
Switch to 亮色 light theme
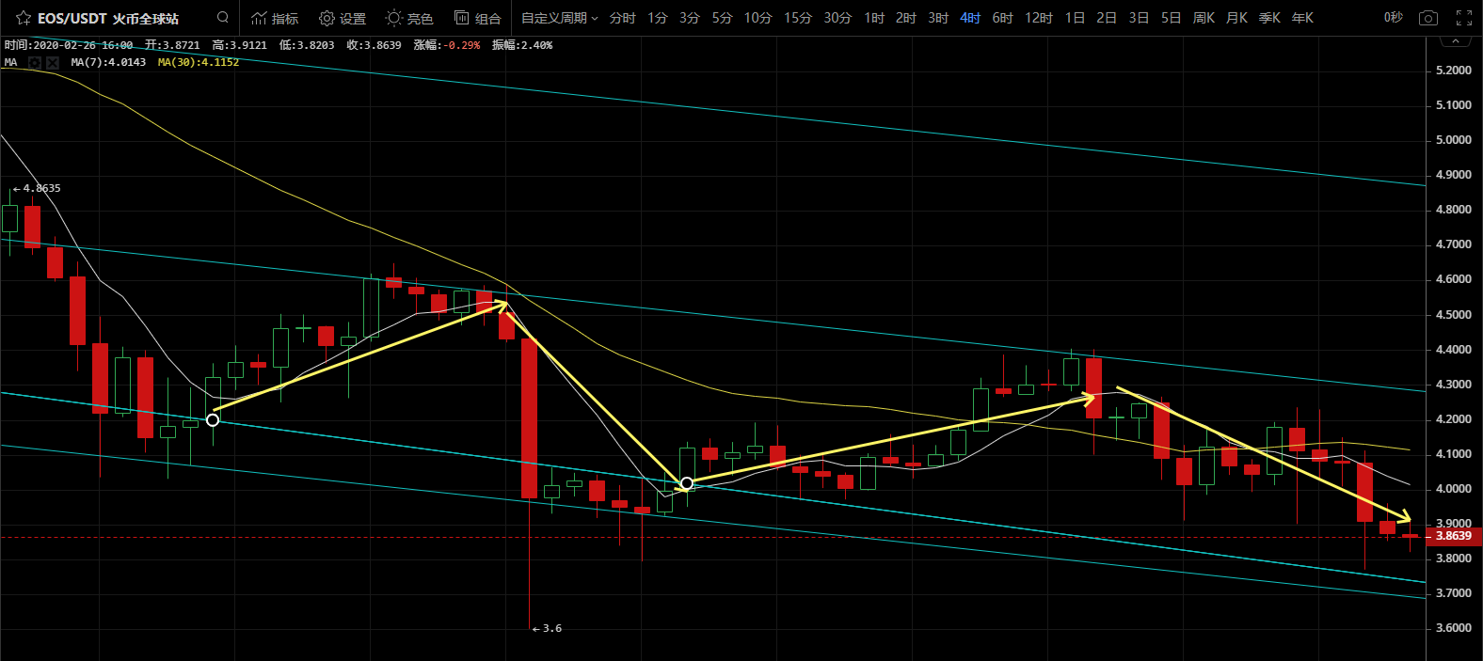coord(409,18)
